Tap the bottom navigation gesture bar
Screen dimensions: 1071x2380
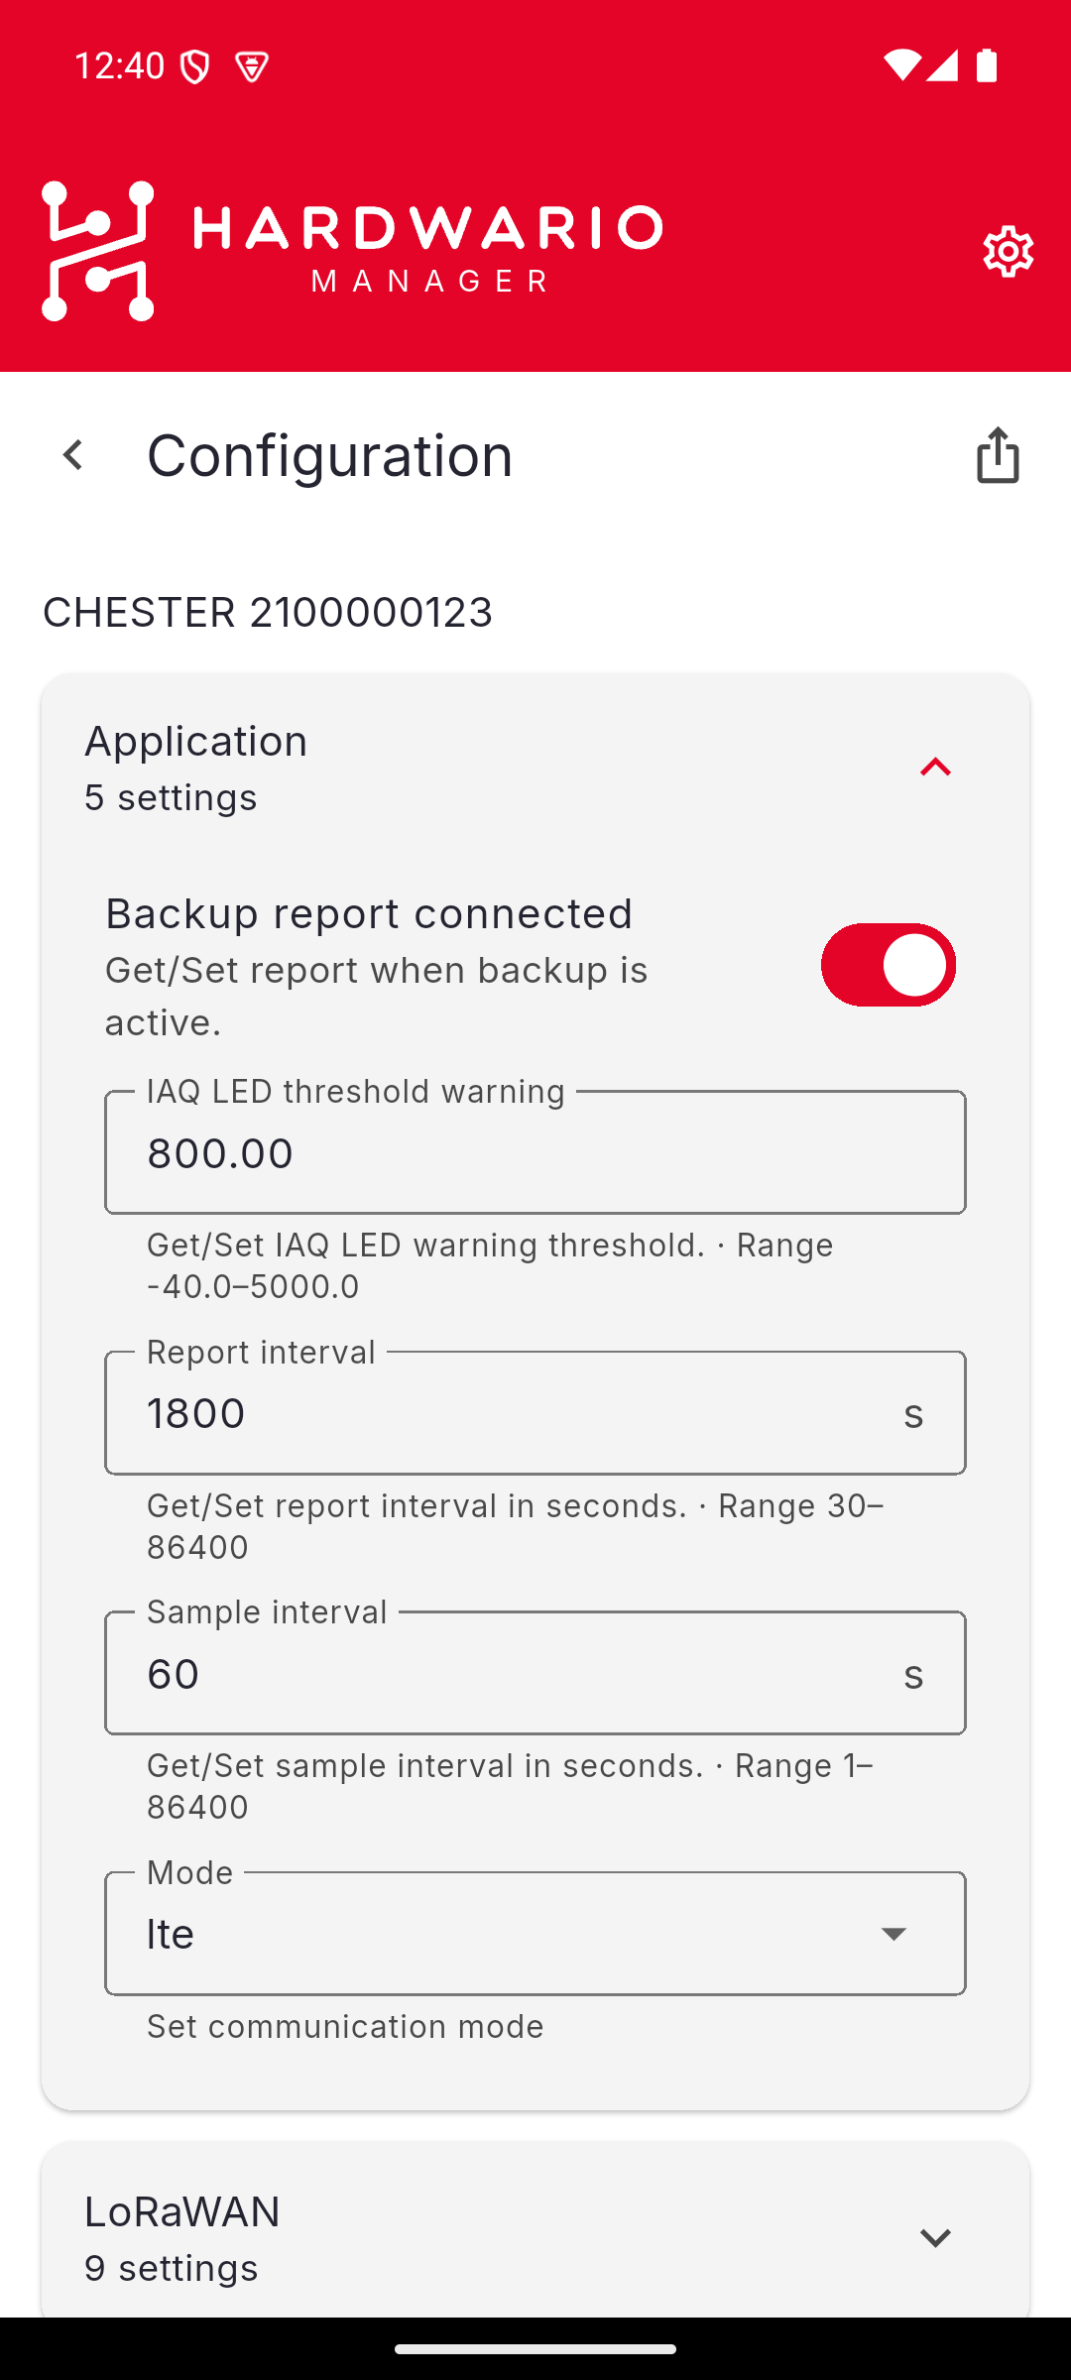coord(535,2348)
